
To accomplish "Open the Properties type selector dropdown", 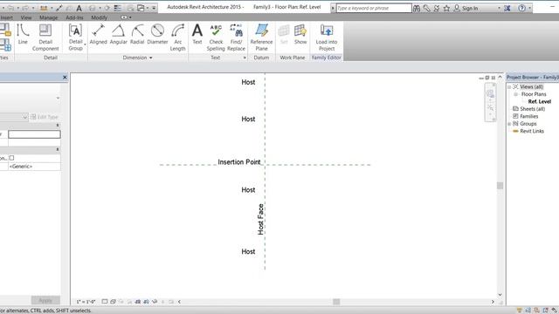I will point(58,98).
